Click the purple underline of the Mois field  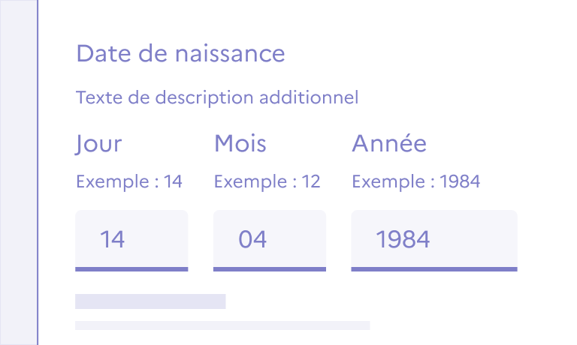(x=270, y=268)
